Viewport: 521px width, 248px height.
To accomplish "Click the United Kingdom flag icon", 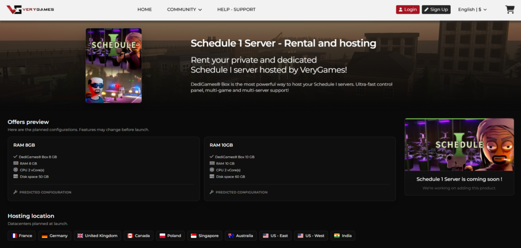I will pyautogui.click(x=80, y=236).
